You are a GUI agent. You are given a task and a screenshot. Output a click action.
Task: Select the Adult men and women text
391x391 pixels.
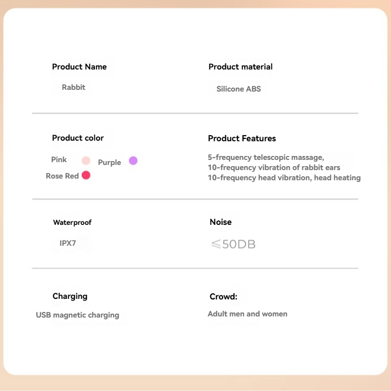tap(247, 314)
